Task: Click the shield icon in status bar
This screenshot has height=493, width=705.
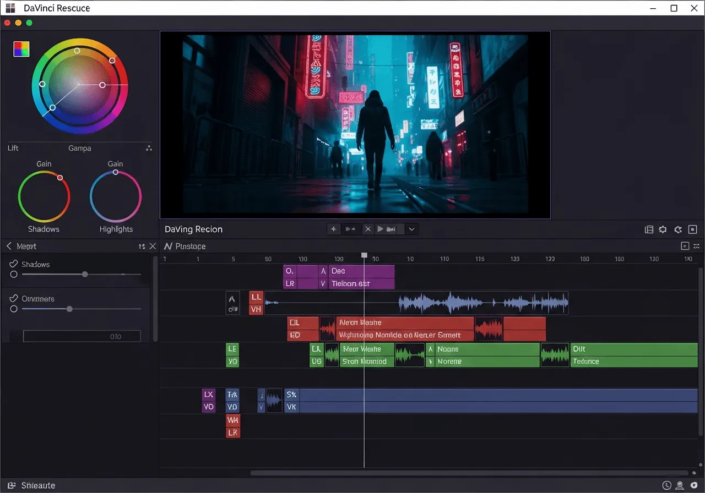Action: click(694, 485)
